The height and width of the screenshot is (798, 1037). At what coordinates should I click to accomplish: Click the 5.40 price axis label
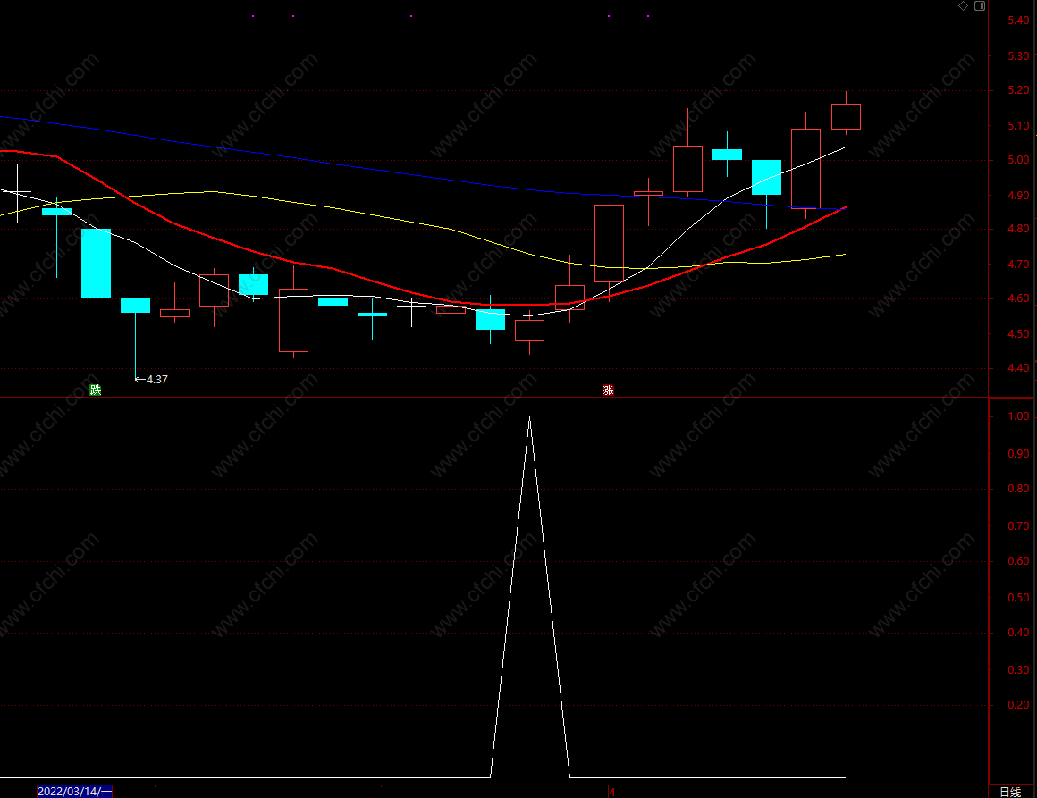[x=1018, y=21]
